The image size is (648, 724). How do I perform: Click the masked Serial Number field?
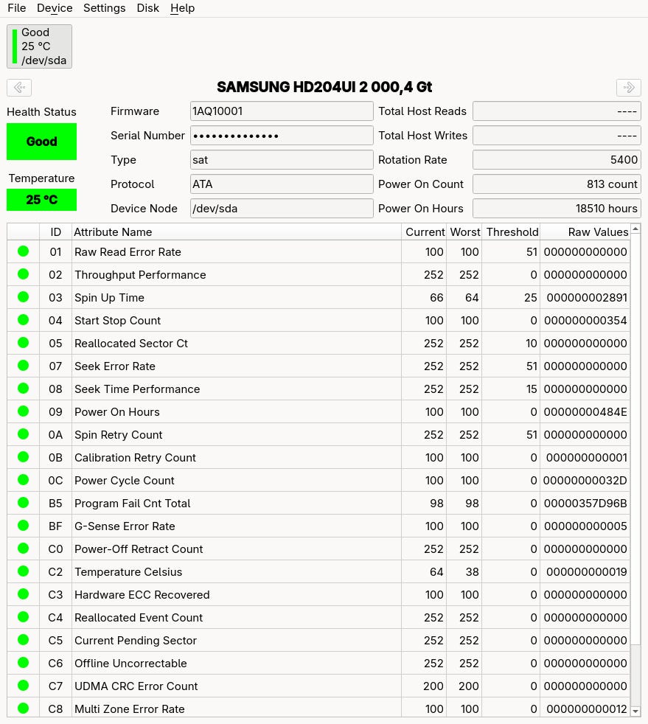pos(282,136)
